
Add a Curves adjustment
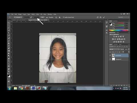[118, 37]
